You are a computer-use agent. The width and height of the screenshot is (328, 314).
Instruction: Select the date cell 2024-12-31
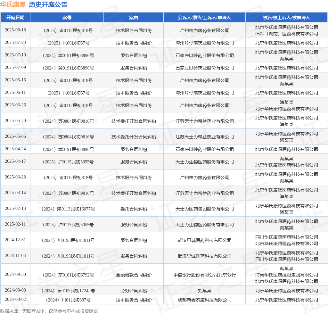point(15,240)
